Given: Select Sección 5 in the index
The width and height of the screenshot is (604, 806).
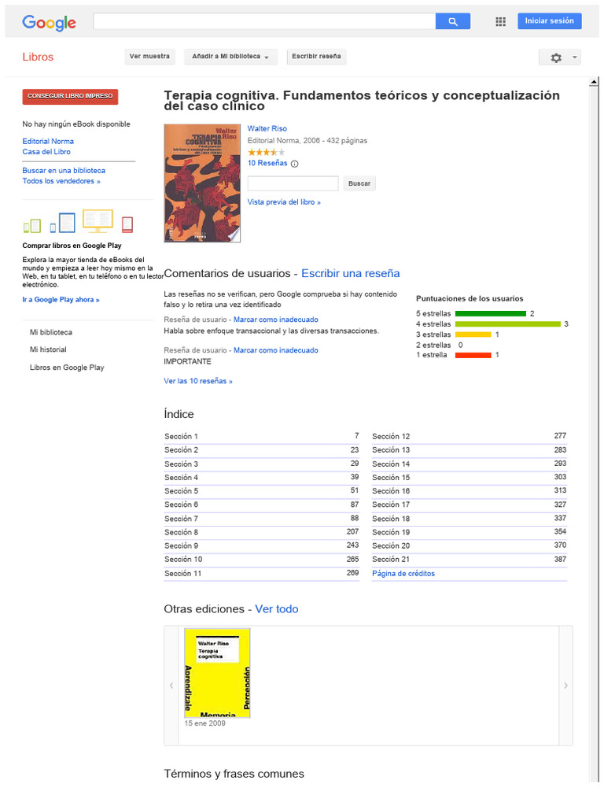Looking at the screenshot, I should (181, 491).
